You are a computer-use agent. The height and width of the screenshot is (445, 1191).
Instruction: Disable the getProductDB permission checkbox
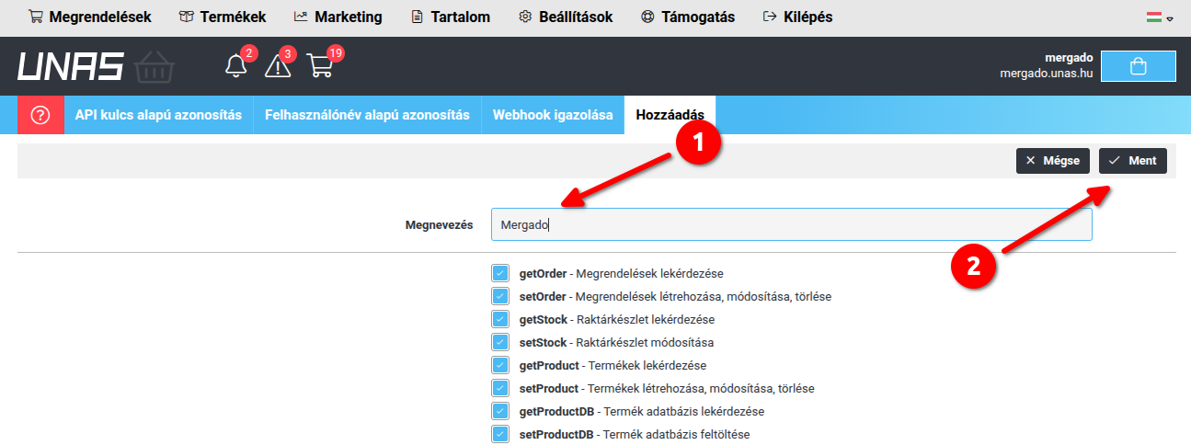click(500, 411)
